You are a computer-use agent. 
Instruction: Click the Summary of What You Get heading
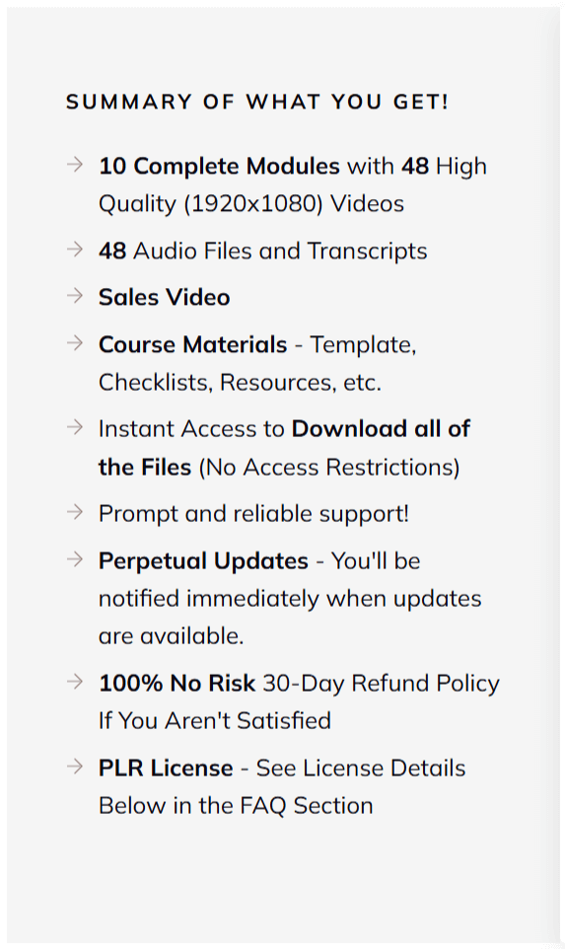tap(257, 102)
